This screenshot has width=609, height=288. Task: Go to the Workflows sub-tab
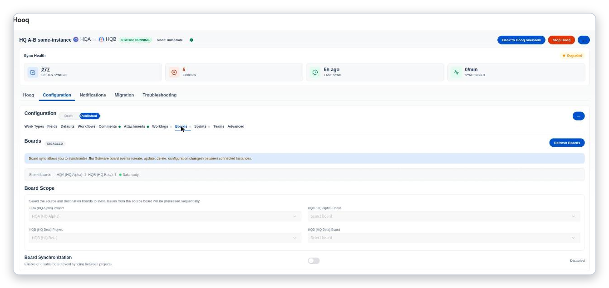click(87, 126)
